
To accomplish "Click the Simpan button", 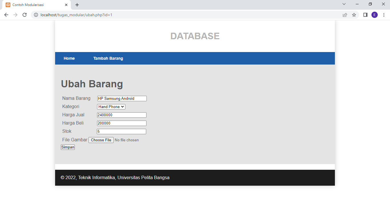I will point(68,147).
